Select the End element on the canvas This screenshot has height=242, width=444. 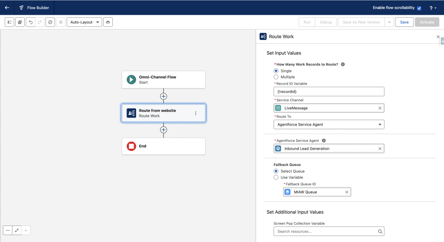[x=163, y=147]
